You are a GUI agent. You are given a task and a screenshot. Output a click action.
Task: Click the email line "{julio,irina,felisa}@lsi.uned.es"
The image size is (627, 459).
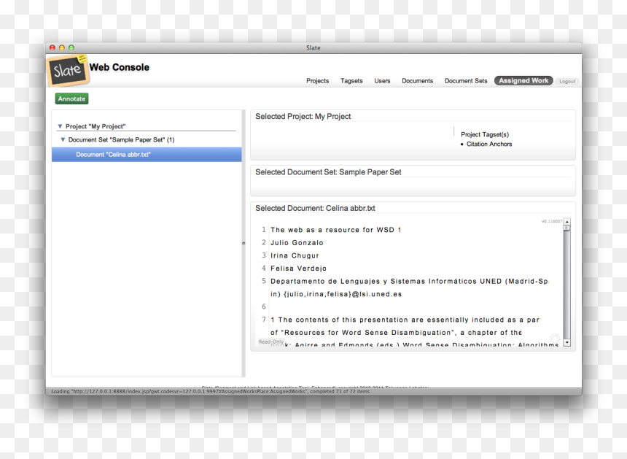[343, 294]
